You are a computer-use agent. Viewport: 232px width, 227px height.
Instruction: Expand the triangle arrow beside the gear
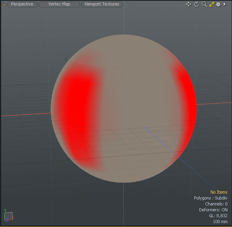click(x=225, y=4)
